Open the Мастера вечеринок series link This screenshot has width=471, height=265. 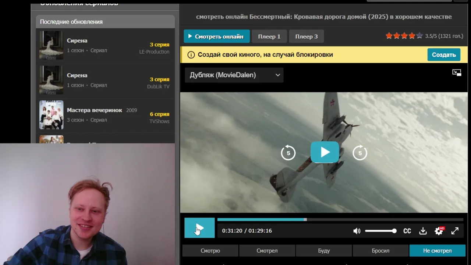click(94, 110)
